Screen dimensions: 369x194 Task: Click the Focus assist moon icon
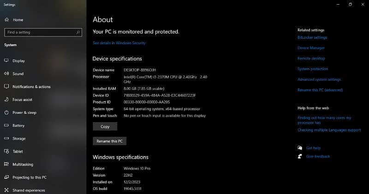tap(7, 100)
